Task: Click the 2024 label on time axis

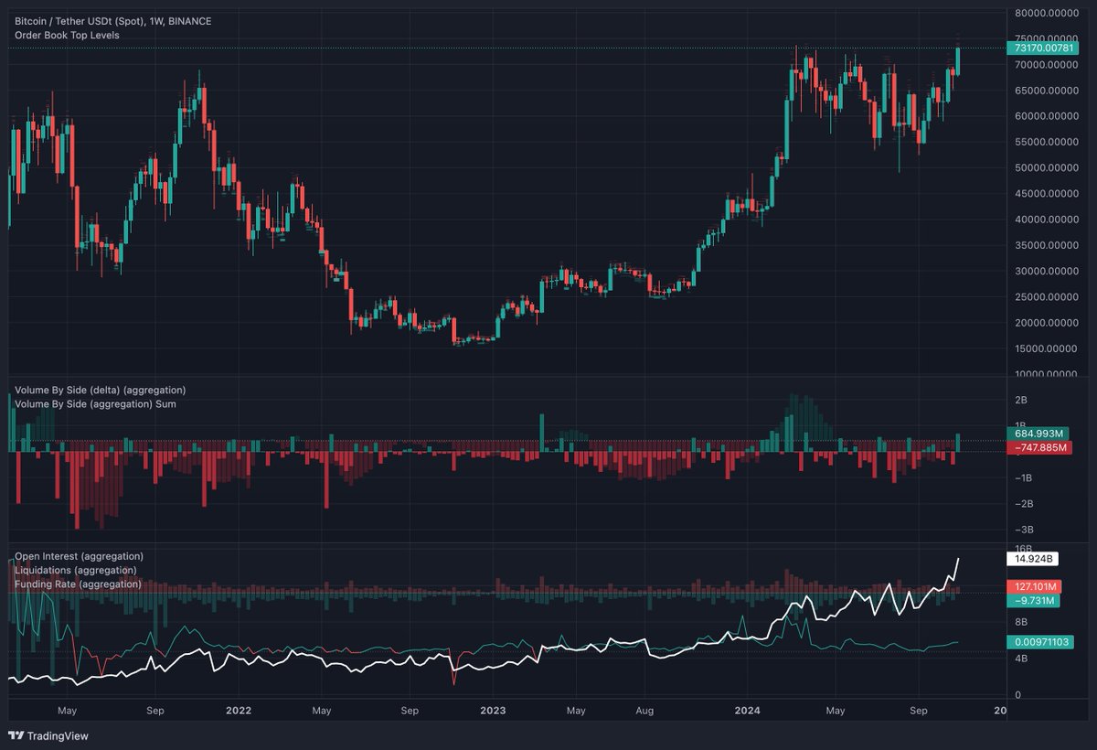Action: point(748,710)
